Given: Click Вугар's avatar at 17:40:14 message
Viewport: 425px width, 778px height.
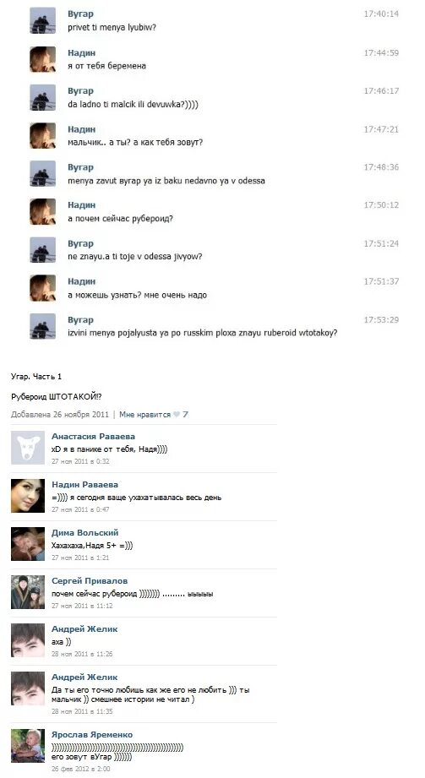Looking at the screenshot, I should coord(43,21).
